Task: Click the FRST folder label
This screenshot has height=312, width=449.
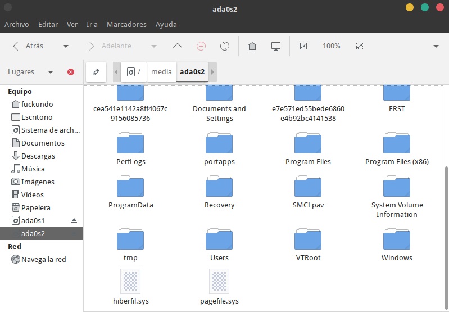Action: (397, 109)
